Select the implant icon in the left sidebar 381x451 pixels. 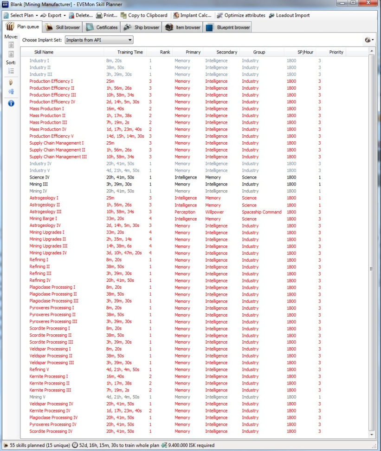click(x=11, y=82)
